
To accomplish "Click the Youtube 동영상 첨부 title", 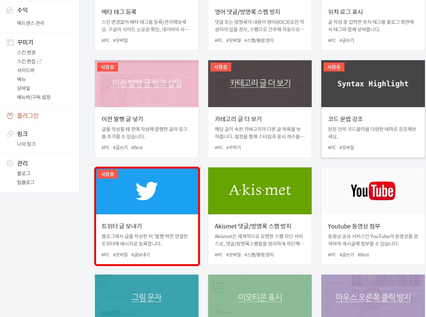I will [354, 226].
